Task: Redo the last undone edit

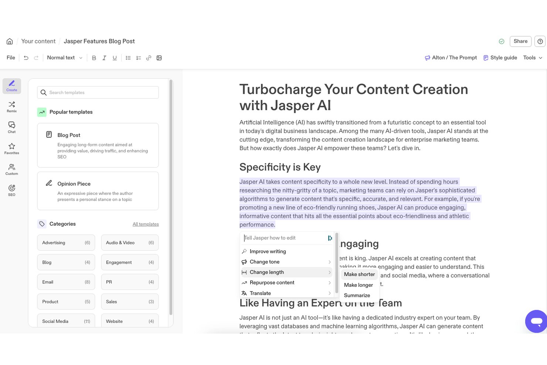Action: [36, 58]
